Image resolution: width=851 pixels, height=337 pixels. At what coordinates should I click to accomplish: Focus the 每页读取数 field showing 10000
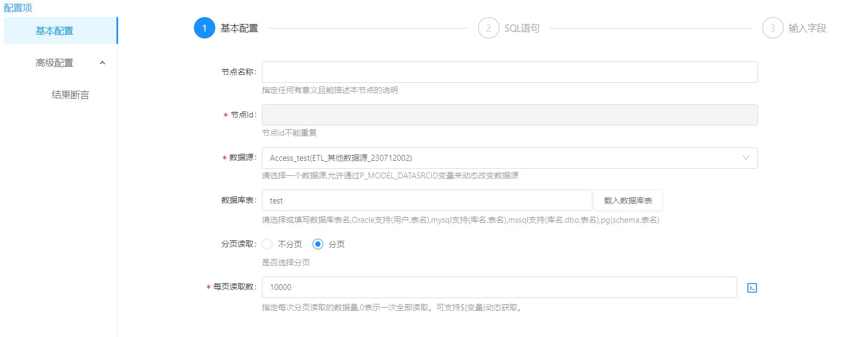pyautogui.click(x=499, y=287)
